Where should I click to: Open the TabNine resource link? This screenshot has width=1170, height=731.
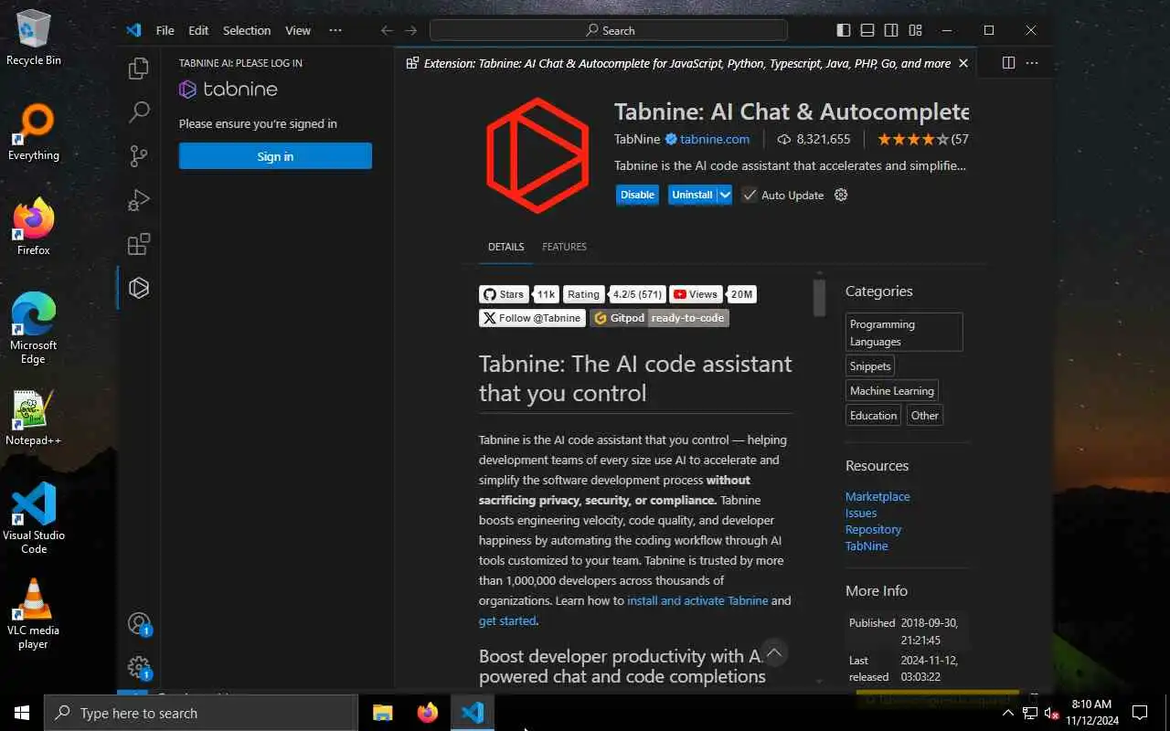point(867,546)
